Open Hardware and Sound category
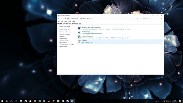 [65, 34]
